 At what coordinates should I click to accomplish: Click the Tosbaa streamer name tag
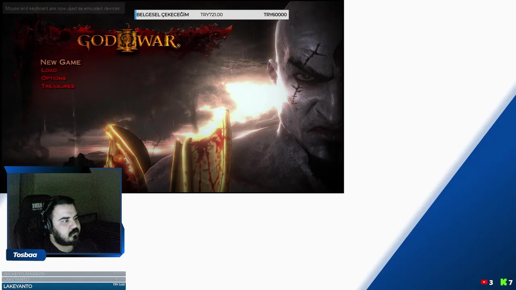(25, 255)
